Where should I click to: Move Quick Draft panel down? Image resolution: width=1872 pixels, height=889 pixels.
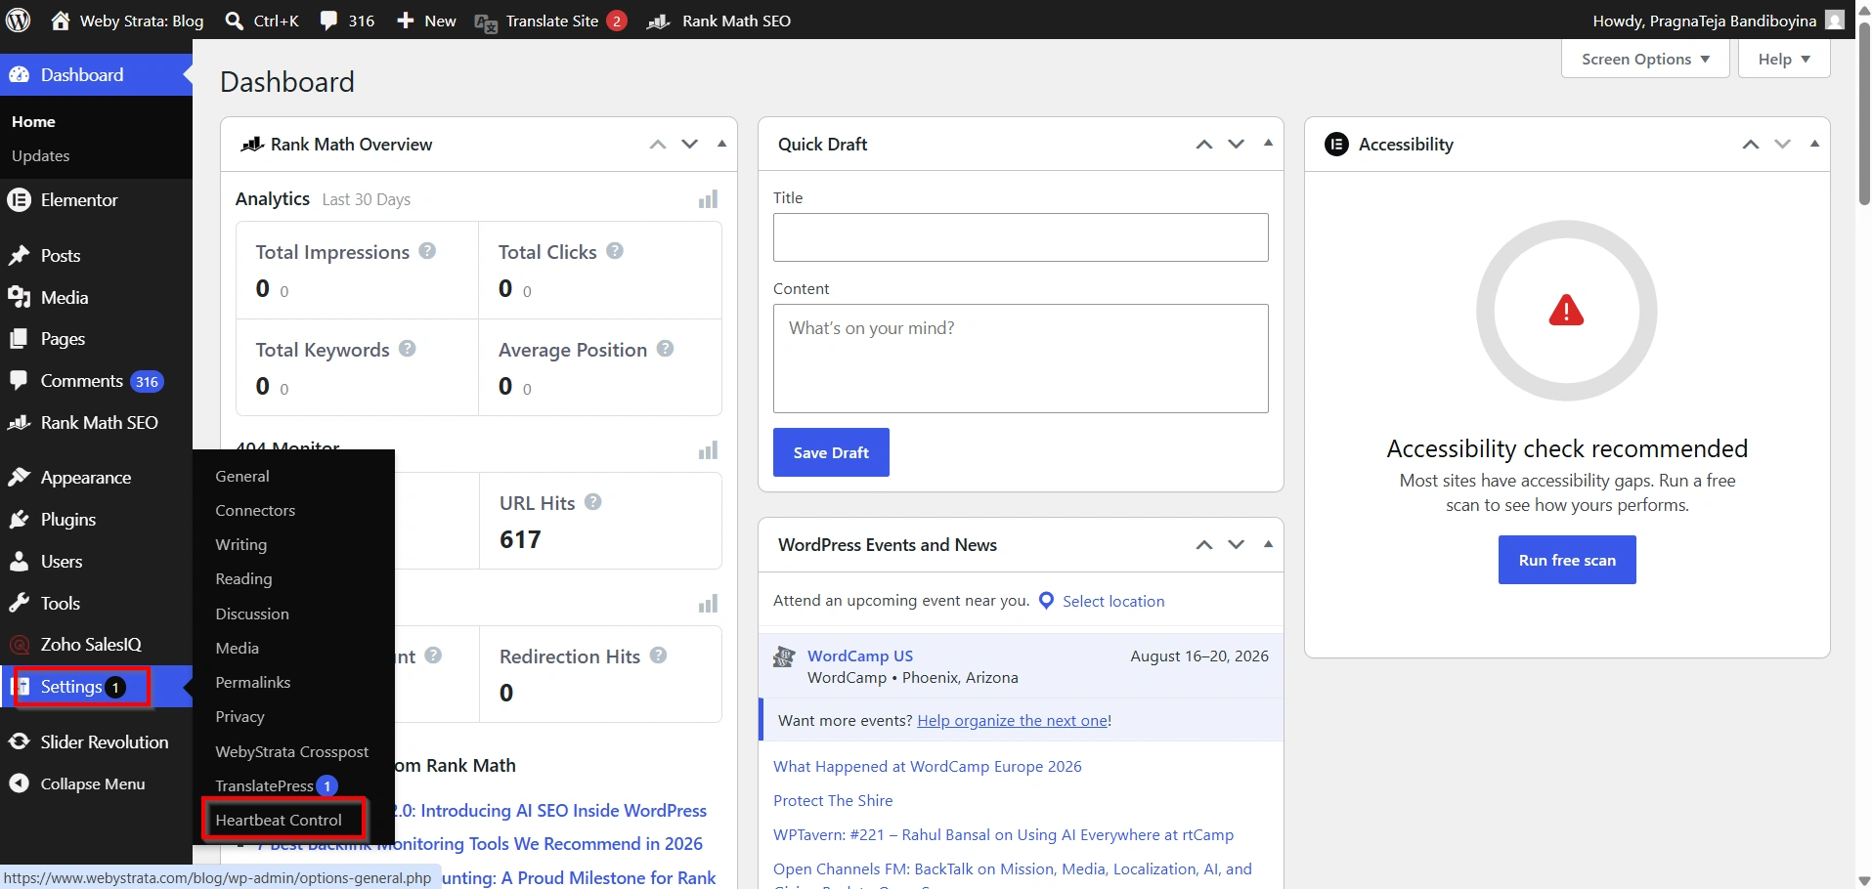[1237, 145]
